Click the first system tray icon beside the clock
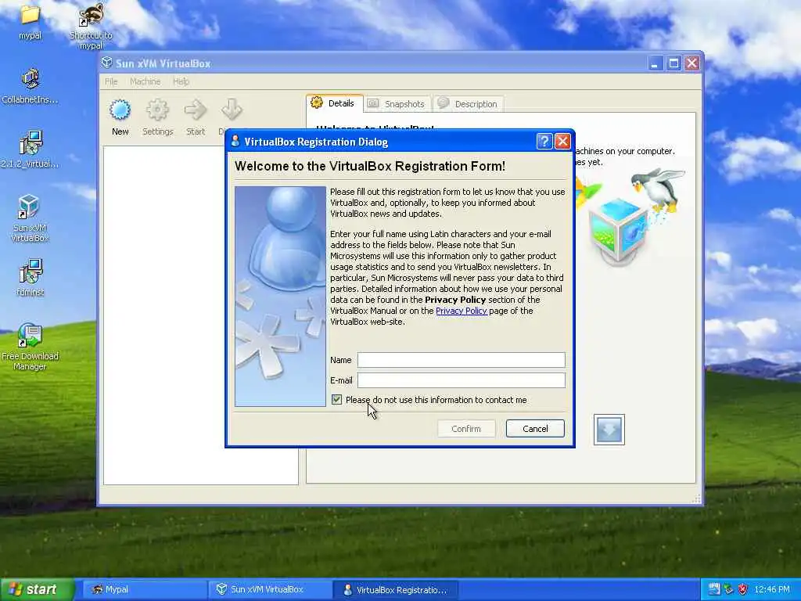 [714, 589]
